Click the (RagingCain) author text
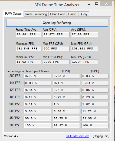This screenshot has height=141, width=115. pos(101,136)
